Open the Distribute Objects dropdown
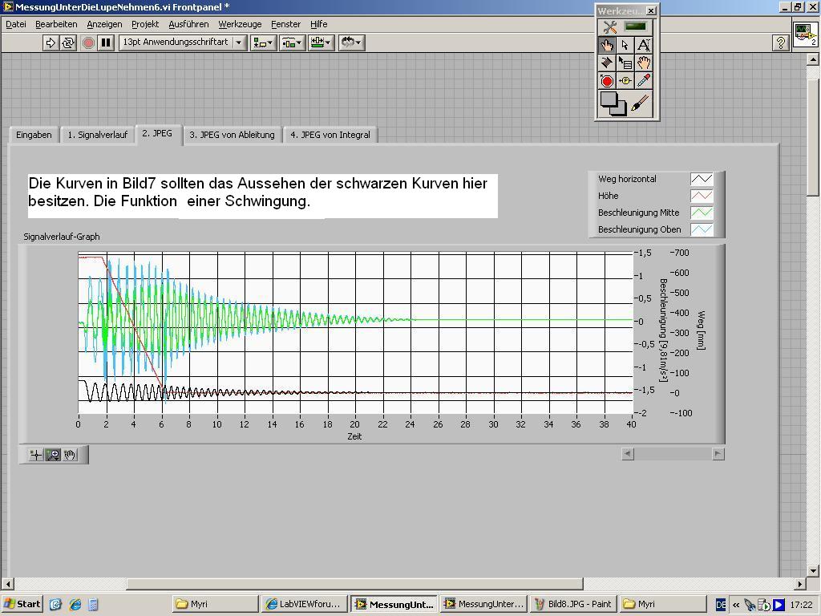821x616 pixels. pos(291,43)
